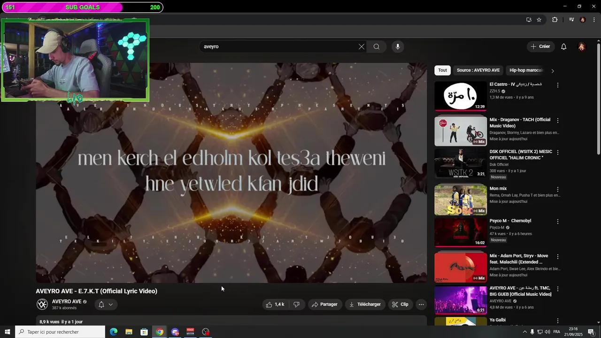Open more actions ellipsis under video
Viewport: 601px width, 338px height.
[x=421, y=304]
